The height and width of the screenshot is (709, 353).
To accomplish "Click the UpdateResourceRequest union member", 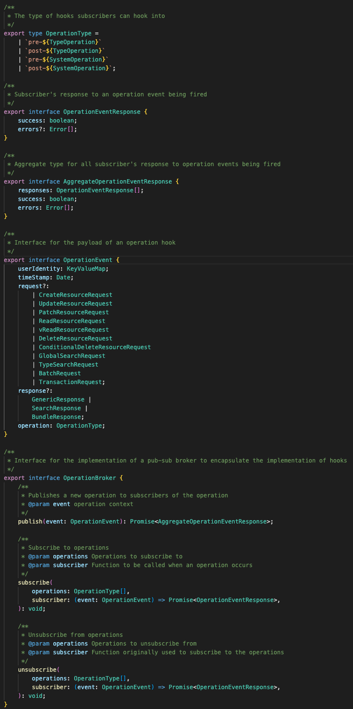I will tap(75, 304).
